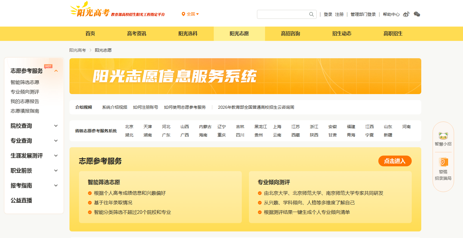Select the 上海 province link

point(277,127)
